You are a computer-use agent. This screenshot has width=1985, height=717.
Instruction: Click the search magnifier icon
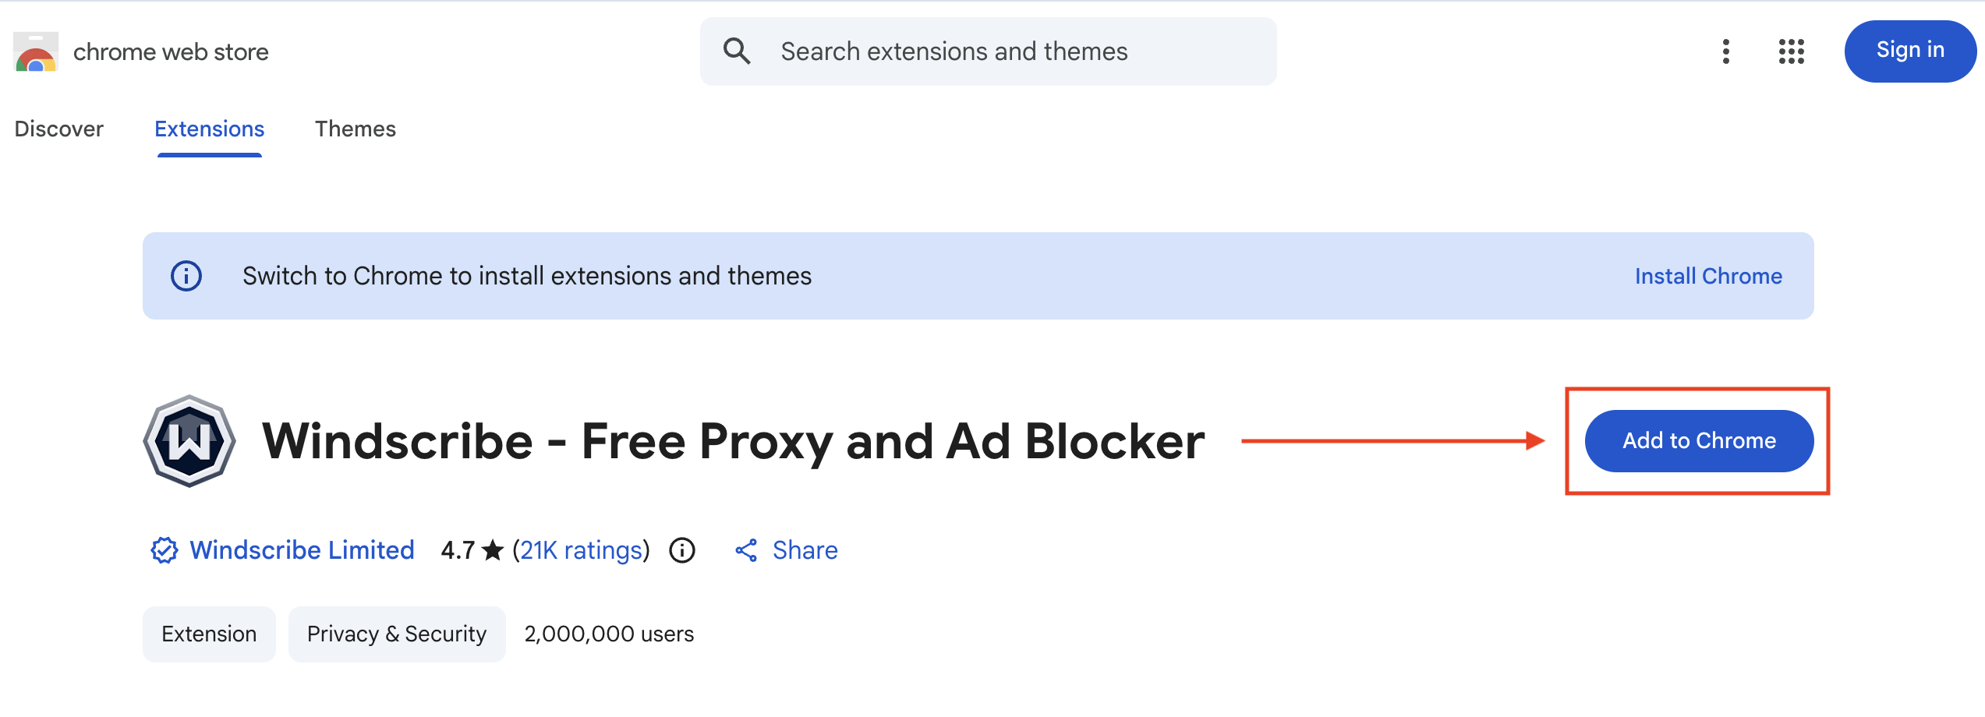737,51
